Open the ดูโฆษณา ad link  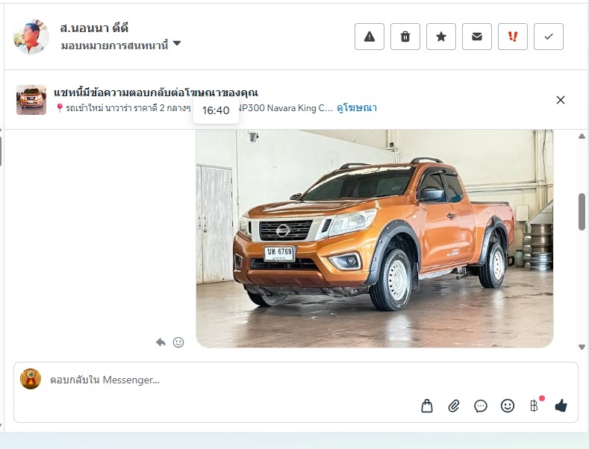(357, 108)
